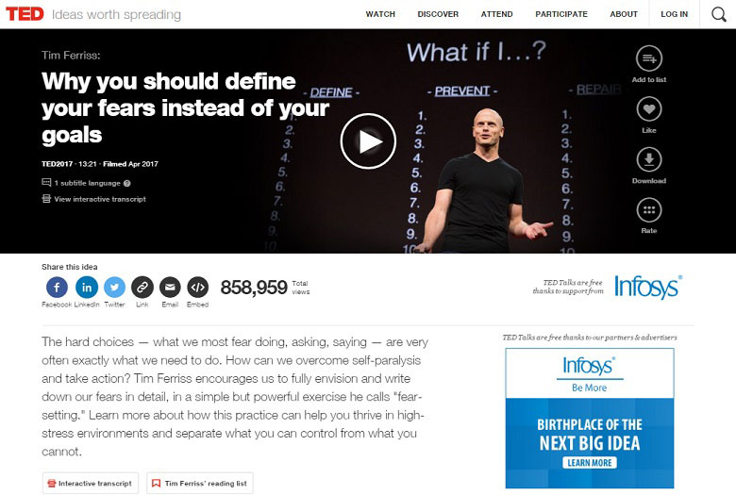Share on LinkedIn

tap(87, 288)
